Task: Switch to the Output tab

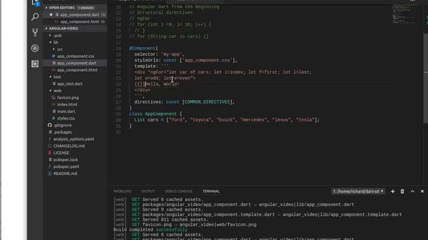Action: pos(148,191)
